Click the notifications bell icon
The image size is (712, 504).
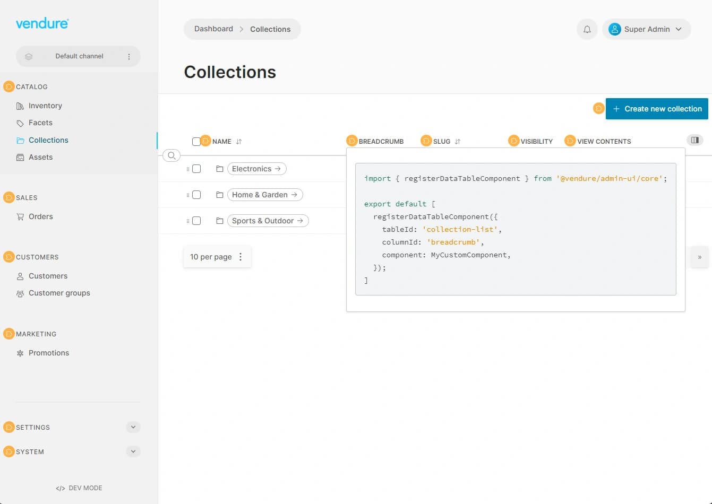pos(587,29)
